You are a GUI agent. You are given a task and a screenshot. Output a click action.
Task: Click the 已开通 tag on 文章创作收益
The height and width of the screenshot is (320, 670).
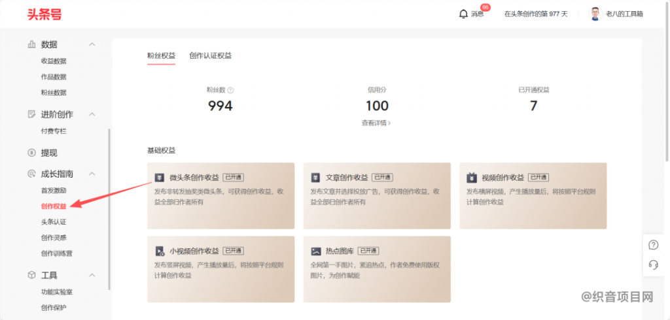(382, 178)
